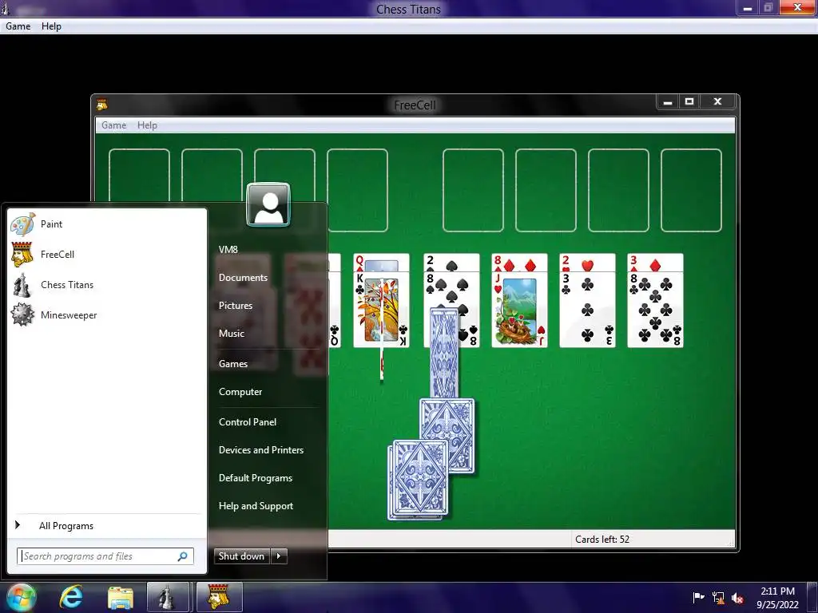Select the 3 of clubs card

pos(587,310)
